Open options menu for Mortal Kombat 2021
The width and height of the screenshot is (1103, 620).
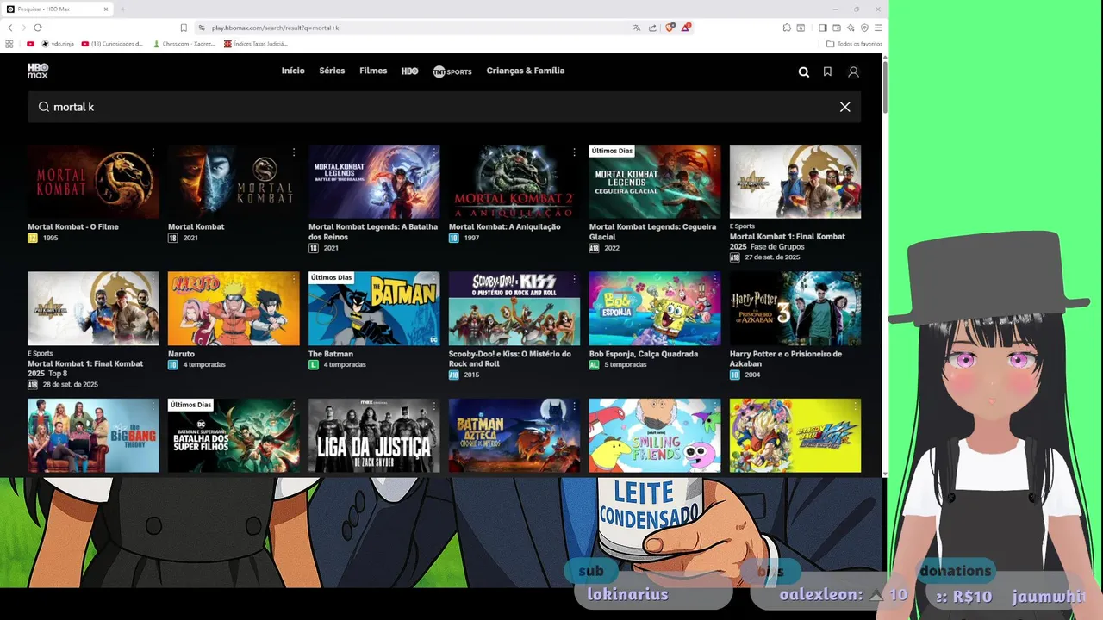[x=294, y=152]
